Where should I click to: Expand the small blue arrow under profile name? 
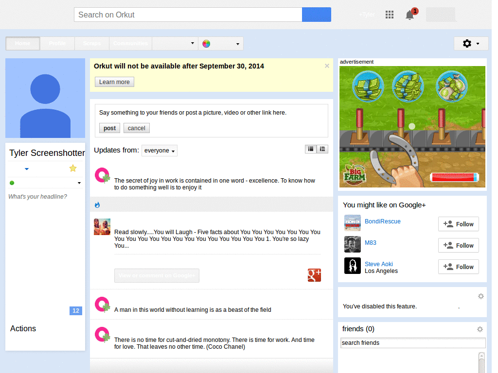click(27, 169)
